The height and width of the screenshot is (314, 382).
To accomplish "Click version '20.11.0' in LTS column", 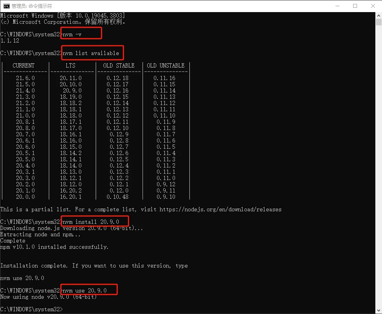I will tap(71, 78).
